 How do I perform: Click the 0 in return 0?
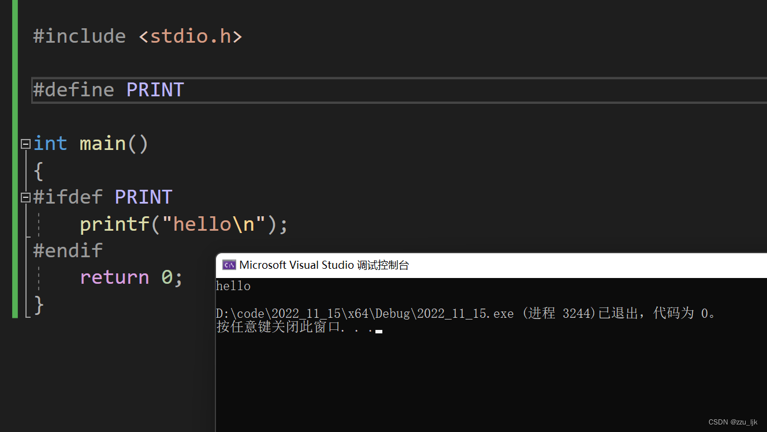coord(166,277)
